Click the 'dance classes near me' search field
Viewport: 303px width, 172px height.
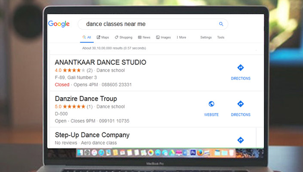tap(153, 24)
